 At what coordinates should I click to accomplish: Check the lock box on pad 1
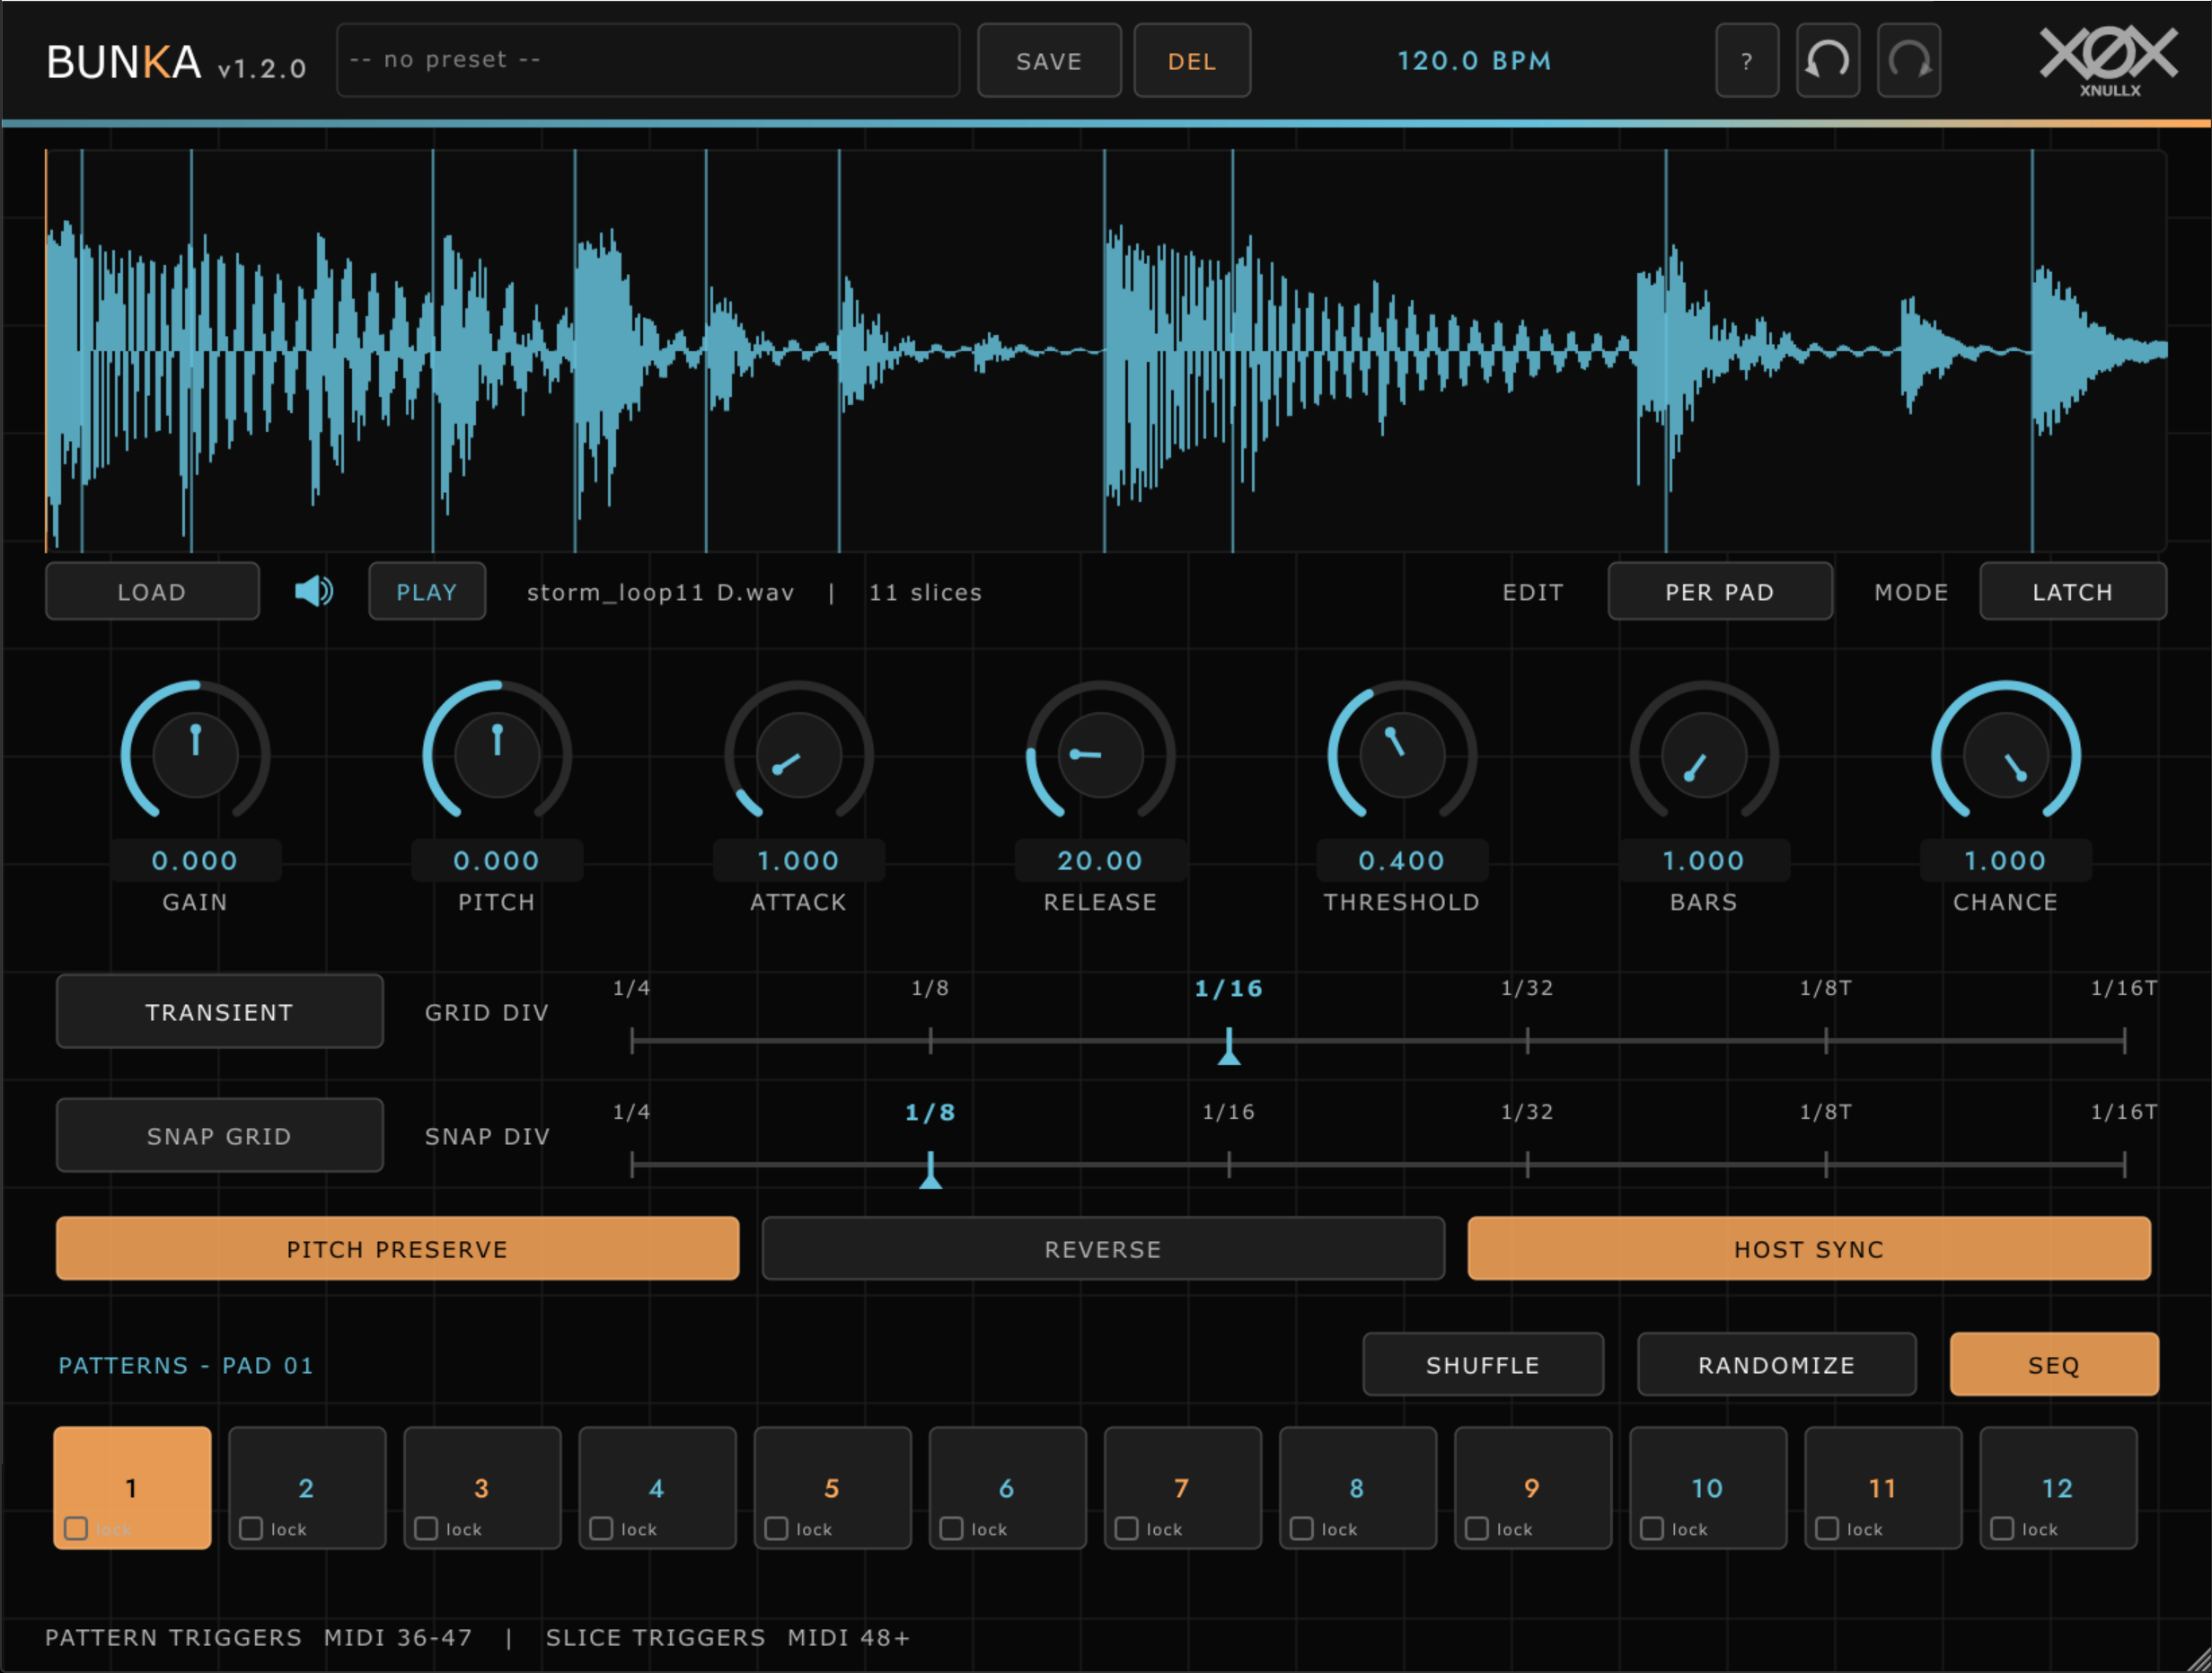click(76, 1528)
